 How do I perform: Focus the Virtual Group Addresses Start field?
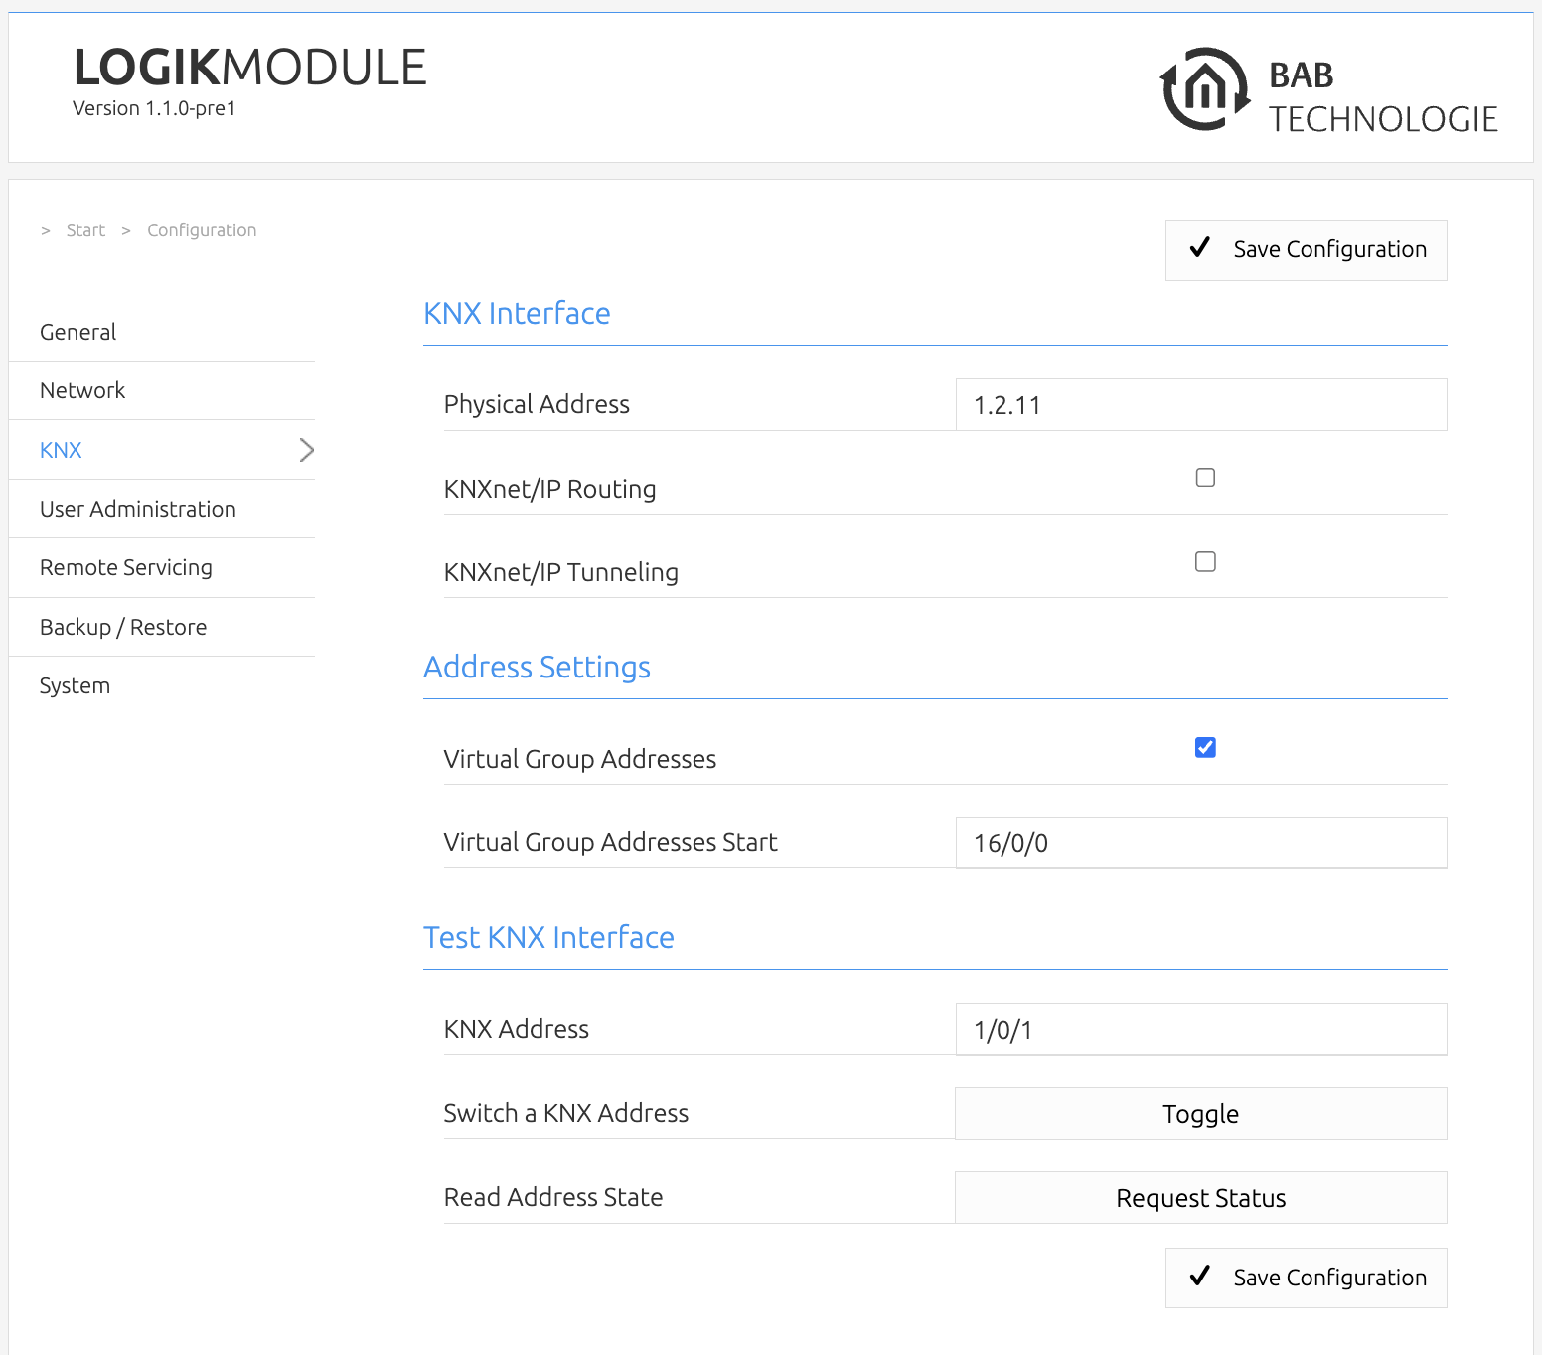point(1201,843)
